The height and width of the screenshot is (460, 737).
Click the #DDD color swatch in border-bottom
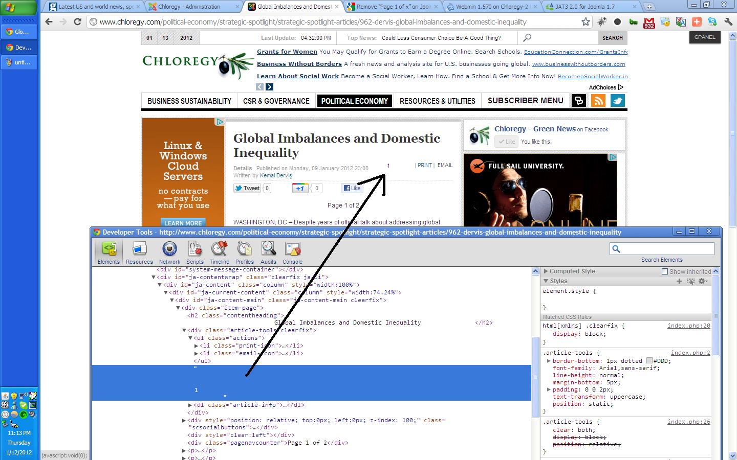click(649, 361)
